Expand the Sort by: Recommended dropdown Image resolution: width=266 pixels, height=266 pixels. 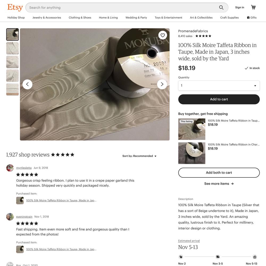point(139,156)
